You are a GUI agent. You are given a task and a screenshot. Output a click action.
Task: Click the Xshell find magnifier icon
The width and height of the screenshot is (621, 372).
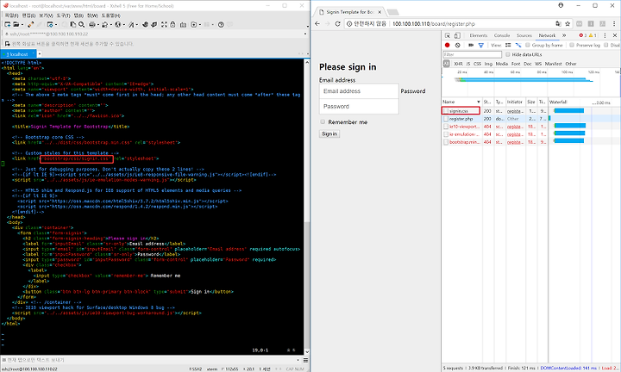82,24
